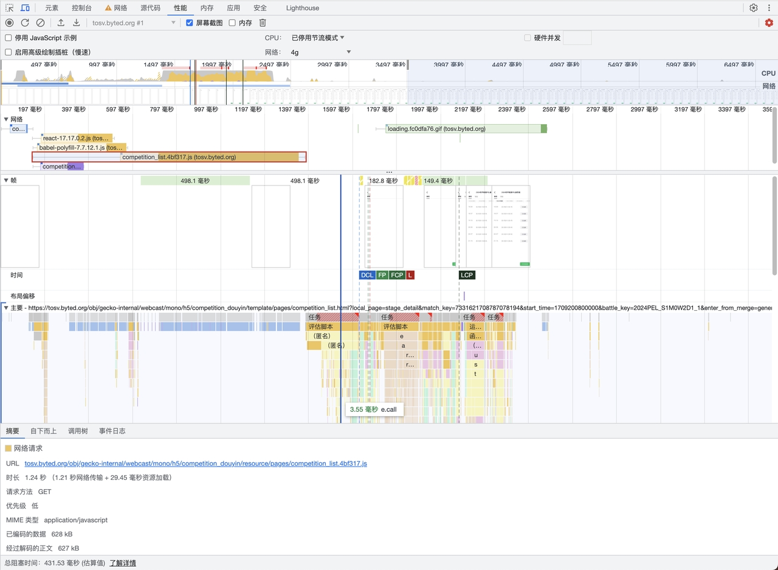Start recording with the record button
Image resolution: width=778 pixels, height=570 pixels.
pyautogui.click(x=9, y=23)
